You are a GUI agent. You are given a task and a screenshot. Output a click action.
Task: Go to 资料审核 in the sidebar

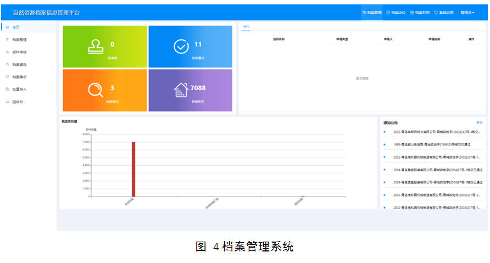20,52
